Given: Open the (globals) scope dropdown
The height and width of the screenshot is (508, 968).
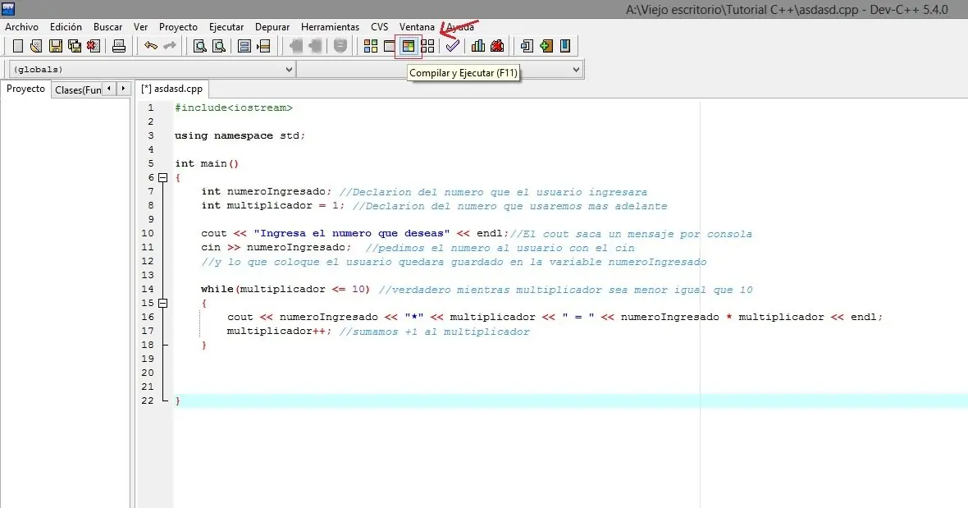Looking at the screenshot, I should [x=151, y=70].
